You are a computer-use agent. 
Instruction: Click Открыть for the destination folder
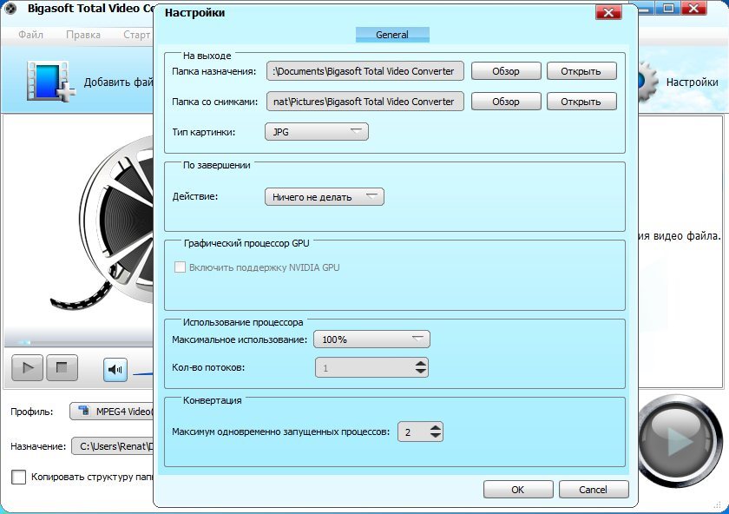(581, 71)
